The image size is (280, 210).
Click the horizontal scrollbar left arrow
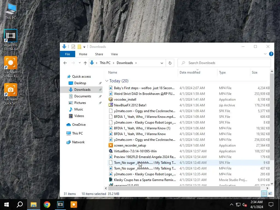(x=106, y=188)
